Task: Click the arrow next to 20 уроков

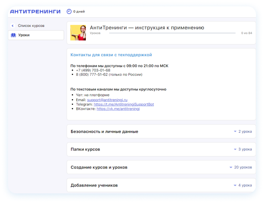Action: (231, 167)
